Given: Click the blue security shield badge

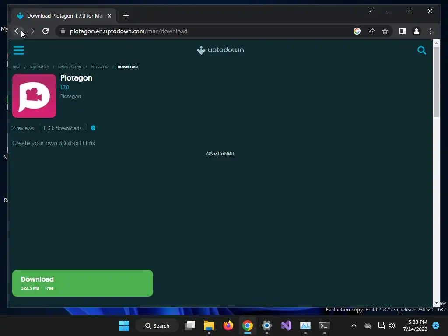Looking at the screenshot, I should point(93,128).
